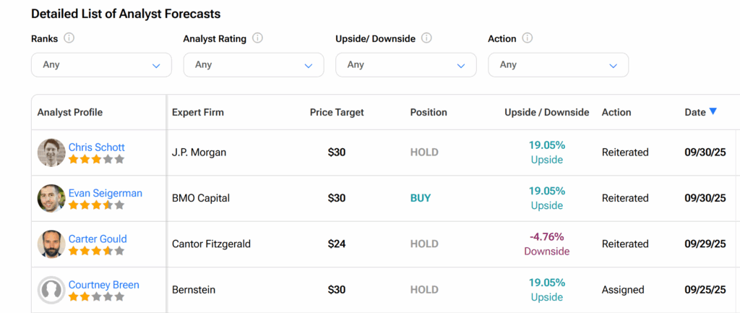Image resolution: width=740 pixels, height=313 pixels.
Task: Click the info icon next to Ranks
Action: (69, 38)
